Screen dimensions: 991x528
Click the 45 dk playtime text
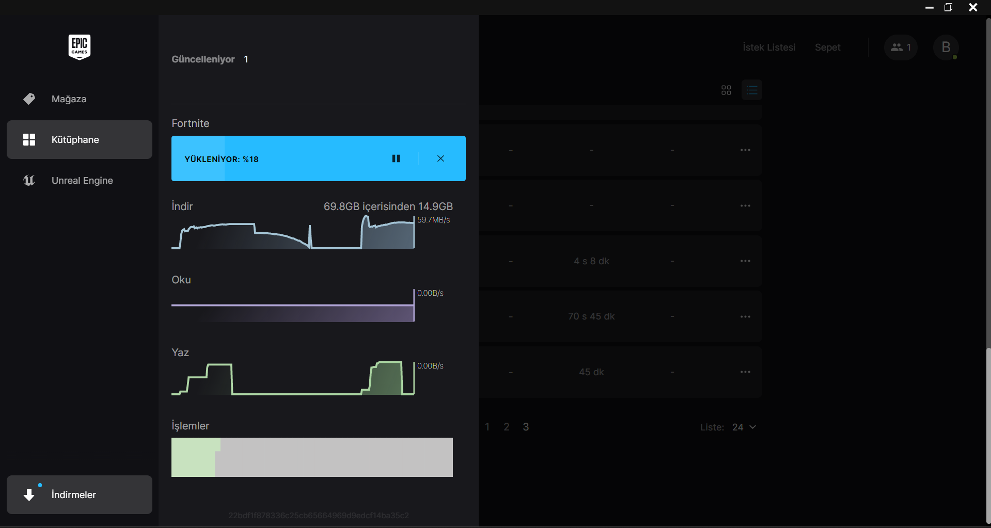(x=591, y=372)
